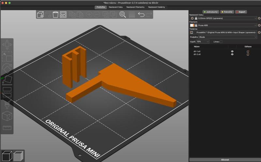This screenshot has height=162, width=261.
Task: Click the Add object toolbar icon
Action: coord(40,15)
